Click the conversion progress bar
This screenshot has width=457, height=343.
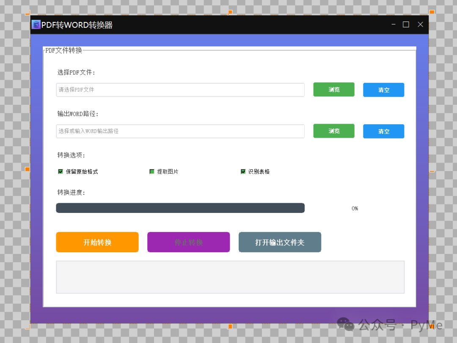pyautogui.click(x=180, y=208)
